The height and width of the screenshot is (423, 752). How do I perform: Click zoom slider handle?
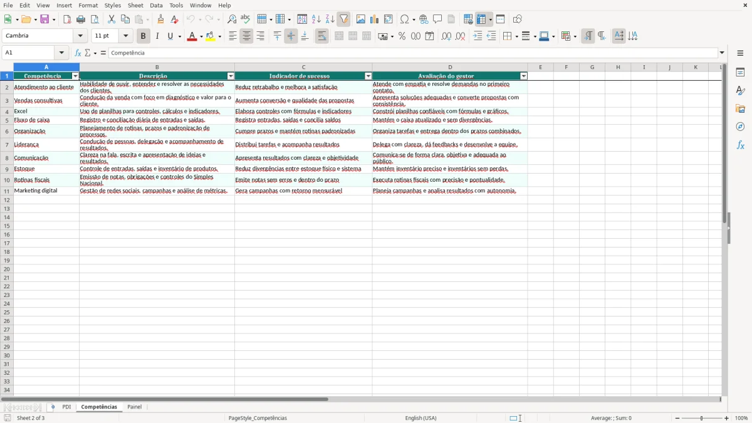click(701, 418)
